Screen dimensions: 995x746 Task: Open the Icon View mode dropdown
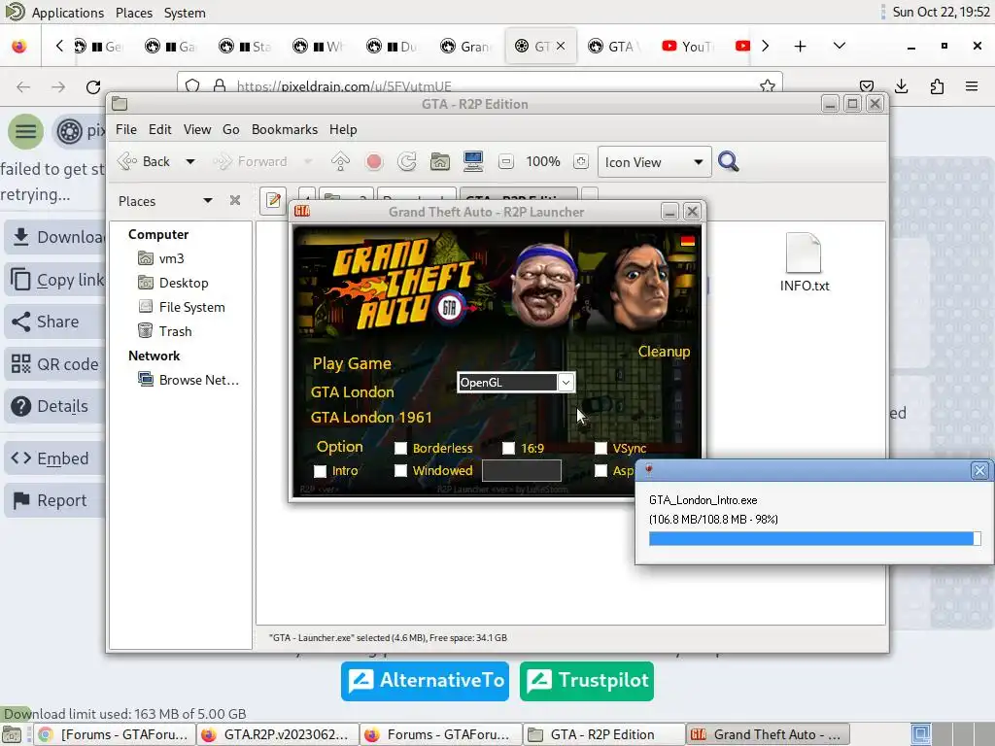point(654,162)
